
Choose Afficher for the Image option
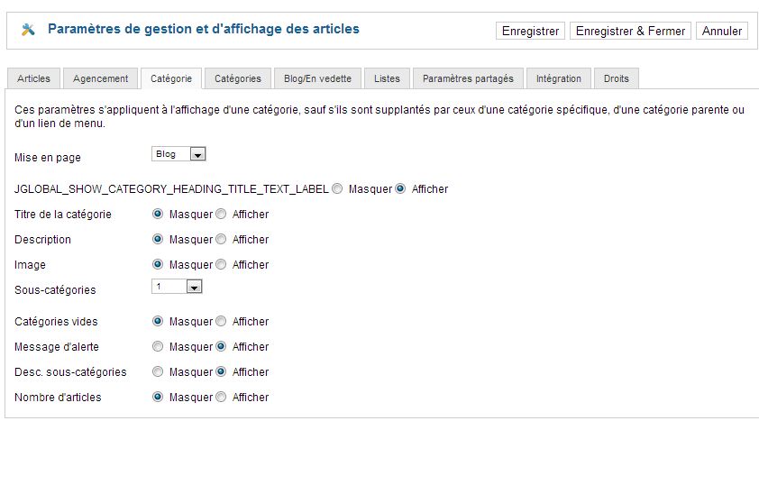(x=222, y=265)
